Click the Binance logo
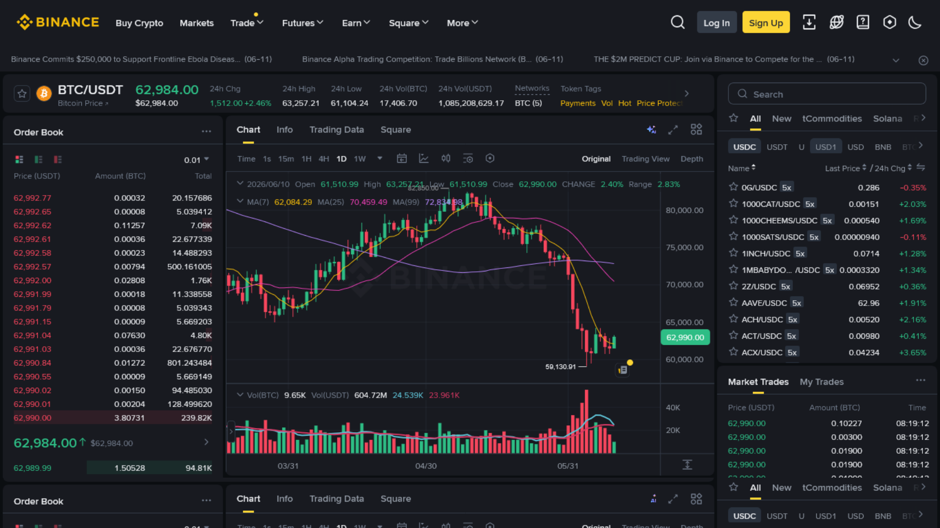The image size is (940, 528). point(58,22)
